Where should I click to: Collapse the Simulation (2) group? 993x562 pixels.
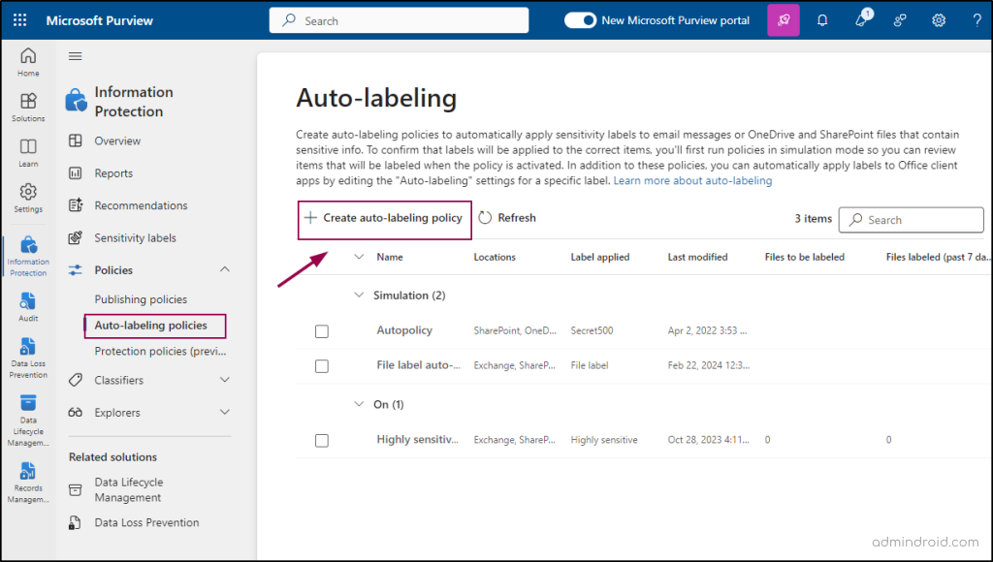click(x=360, y=295)
